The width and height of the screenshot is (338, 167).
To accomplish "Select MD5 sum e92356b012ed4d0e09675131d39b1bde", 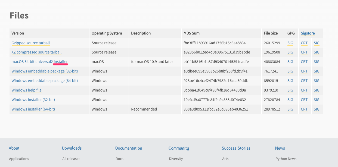I will [217, 52].
